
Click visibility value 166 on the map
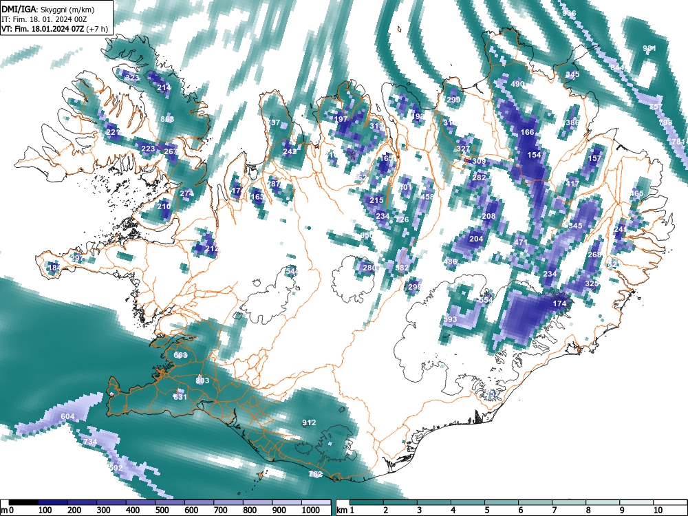click(x=528, y=132)
